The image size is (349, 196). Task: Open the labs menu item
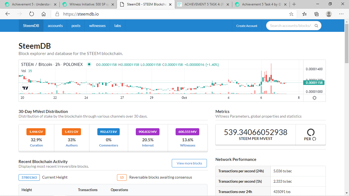[118, 26]
